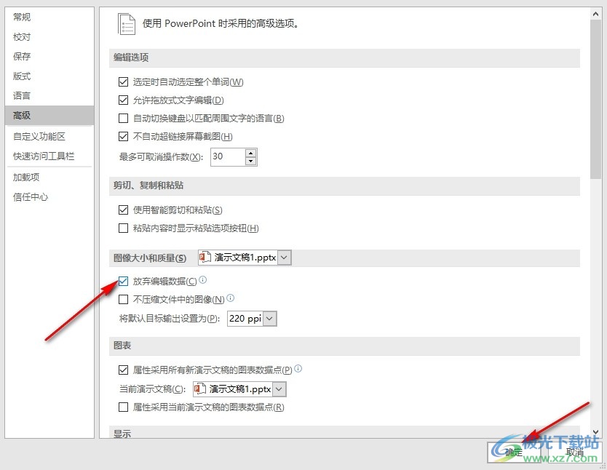607x470 pixels.
Task: Uncheck 放弃编辑数据 checkbox
Action: pyautogui.click(x=123, y=282)
